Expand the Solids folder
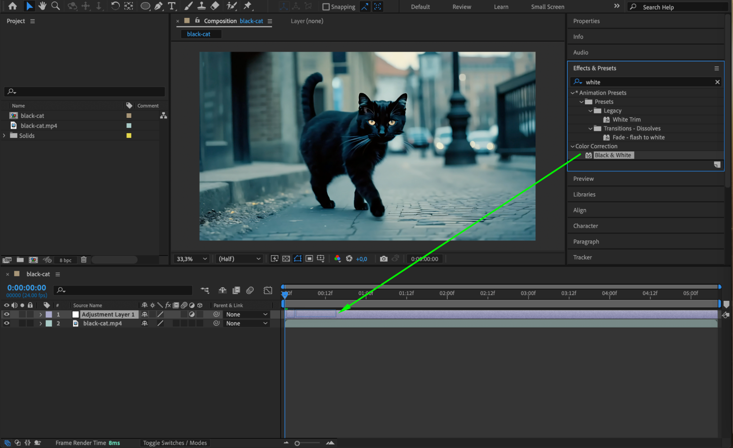This screenshot has height=448, width=733. (4, 135)
